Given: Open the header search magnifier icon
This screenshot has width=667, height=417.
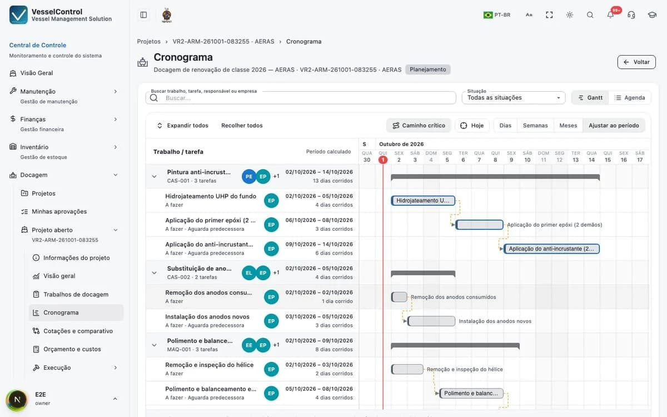Looking at the screenshot, I should 590,15.
